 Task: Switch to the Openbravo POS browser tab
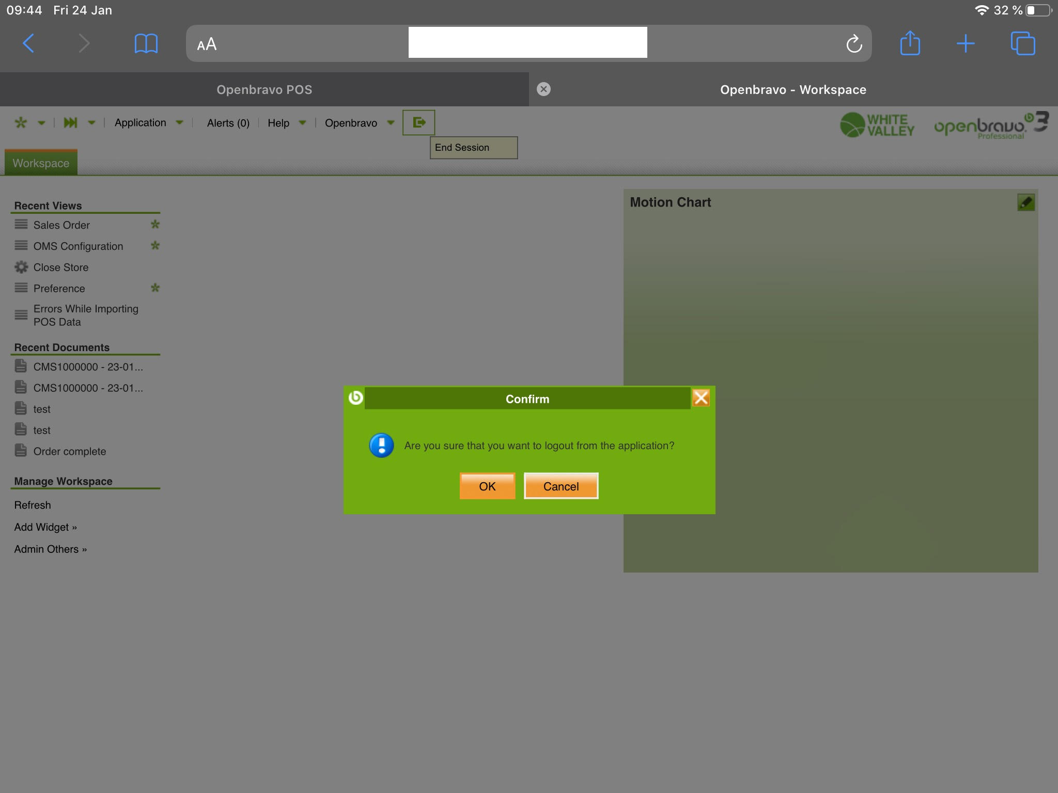264,90
